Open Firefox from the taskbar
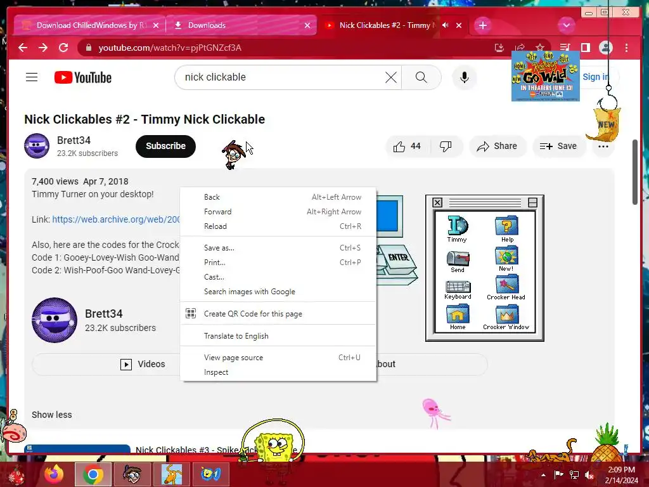This screenshot has width=649, height=487. click(x=54, y=474)
